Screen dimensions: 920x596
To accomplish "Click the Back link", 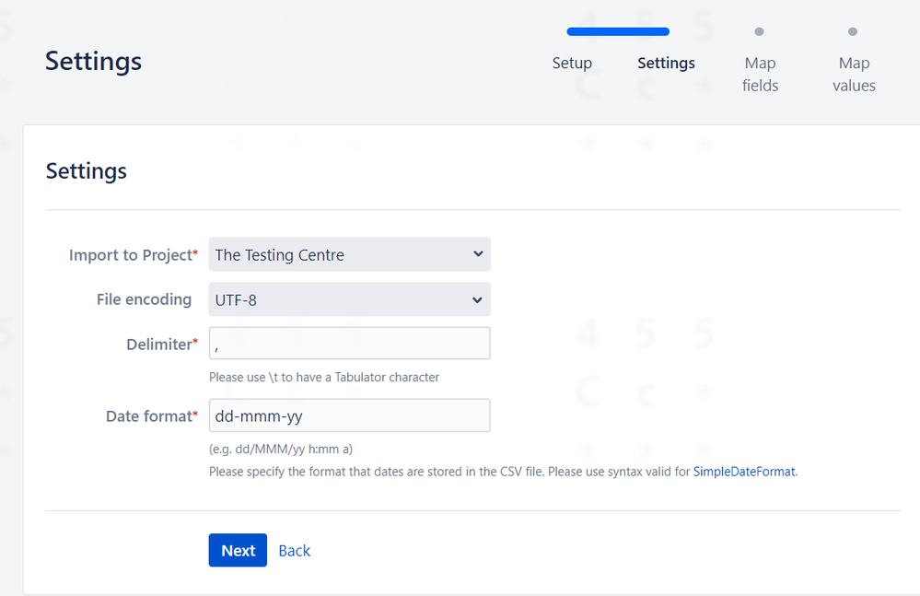I will [294, 550].
